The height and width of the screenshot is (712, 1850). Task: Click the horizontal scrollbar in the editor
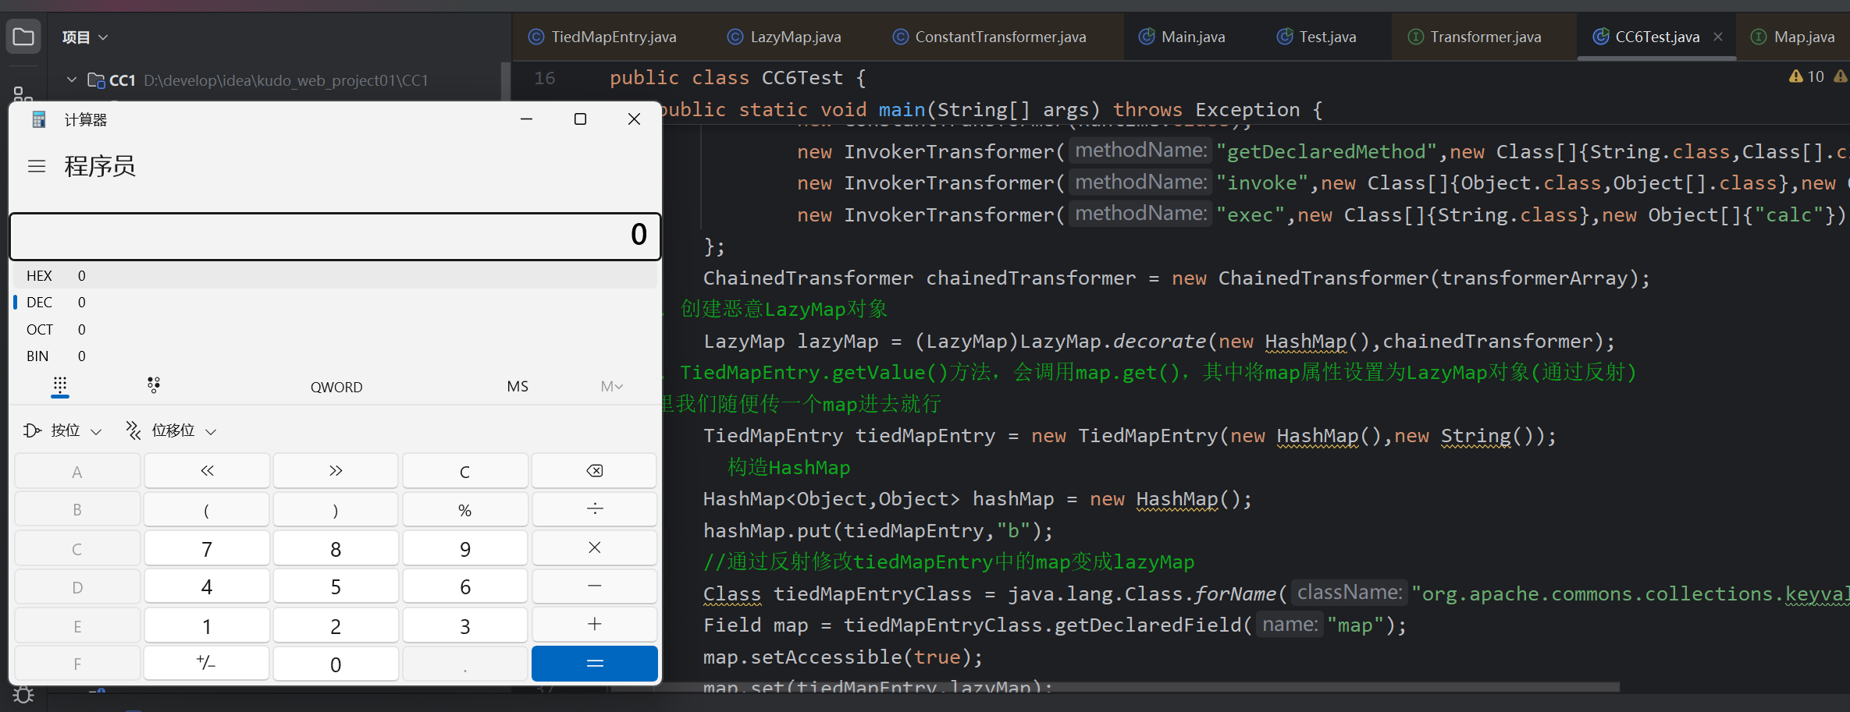(1115, 687)
